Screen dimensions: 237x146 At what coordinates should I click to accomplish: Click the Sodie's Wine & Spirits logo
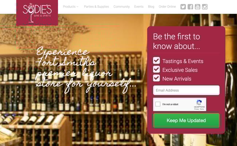coord(37,13)
